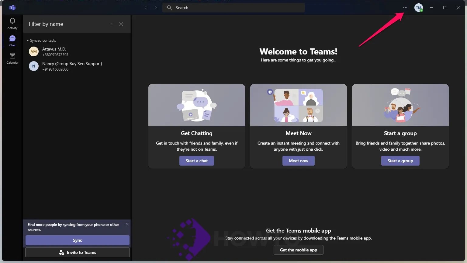Click the AM avatar of Attavus

click(x=34, y=51)
